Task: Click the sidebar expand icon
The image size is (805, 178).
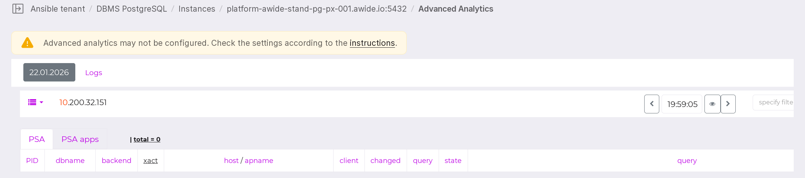Action: coord(18,9)
